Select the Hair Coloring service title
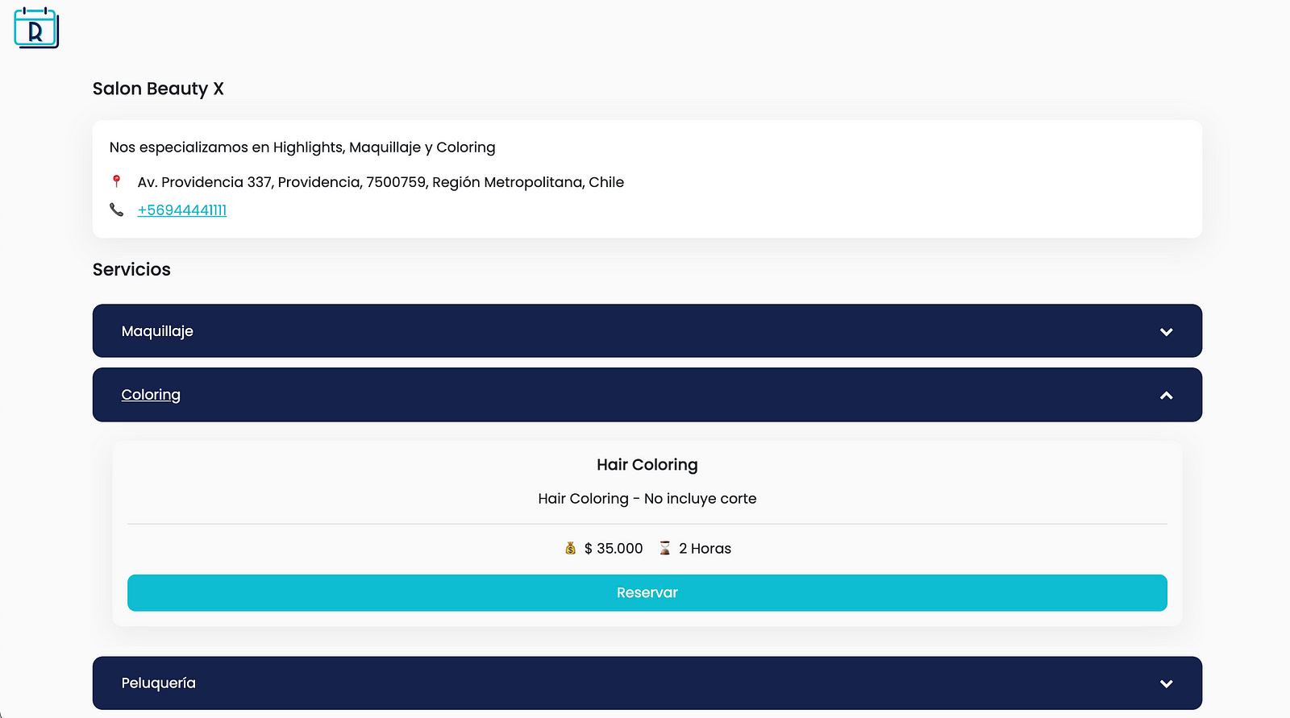The width and height of the screenshot is (1290, 718). 647,465
